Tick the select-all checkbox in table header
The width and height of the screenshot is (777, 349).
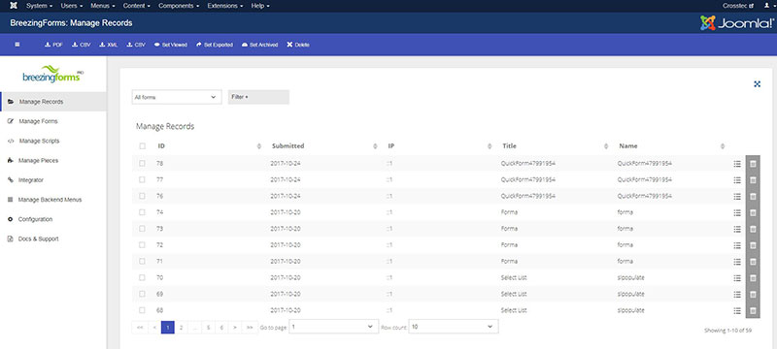tap(142, 145)
